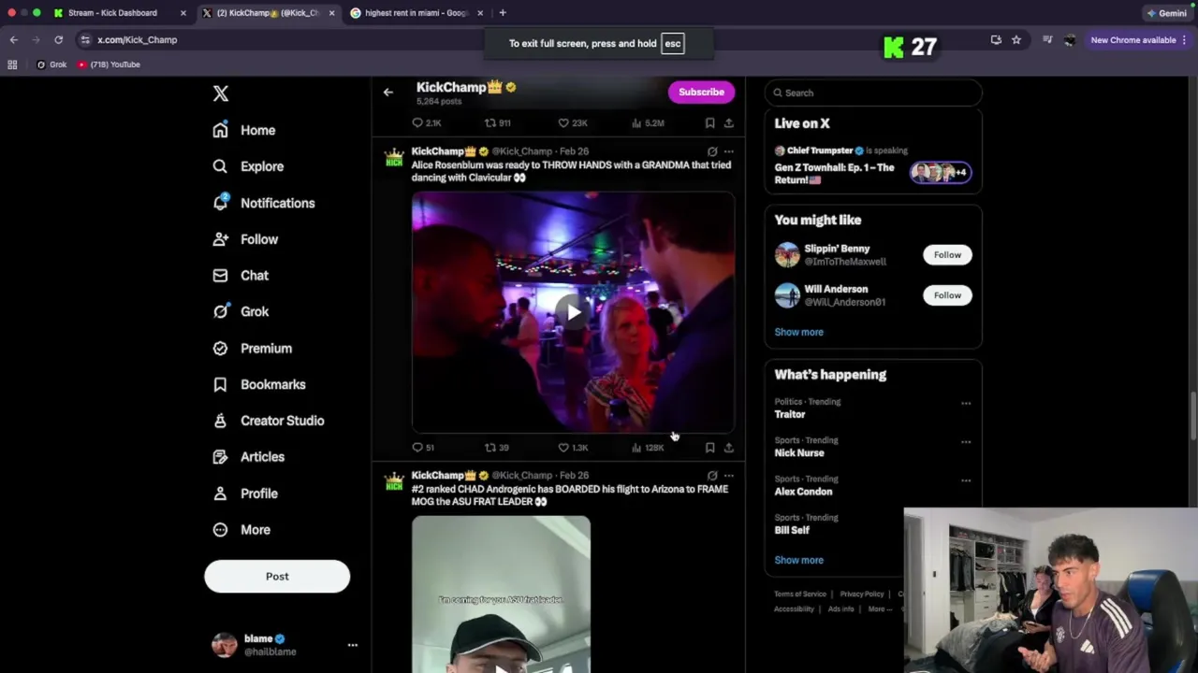Open the Nick Nurse trending topic

click(799, 453)
